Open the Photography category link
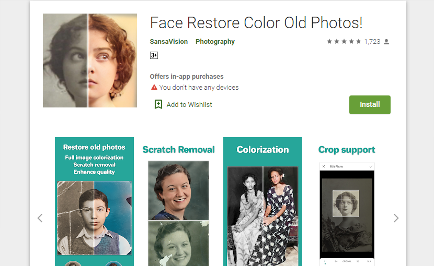The height and width of the screenshot is (266, 434). (x=215, y=42)
